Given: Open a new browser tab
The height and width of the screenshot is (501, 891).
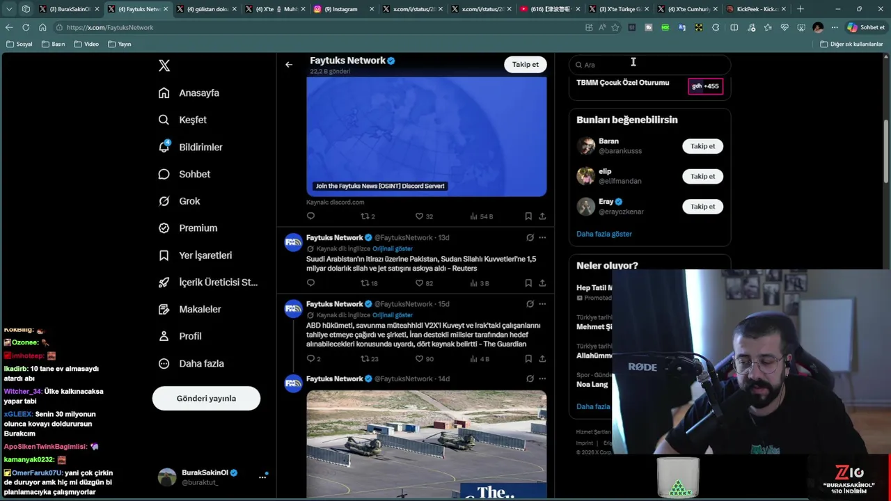Looking at the screenshot, I should [x=801, y=9].
